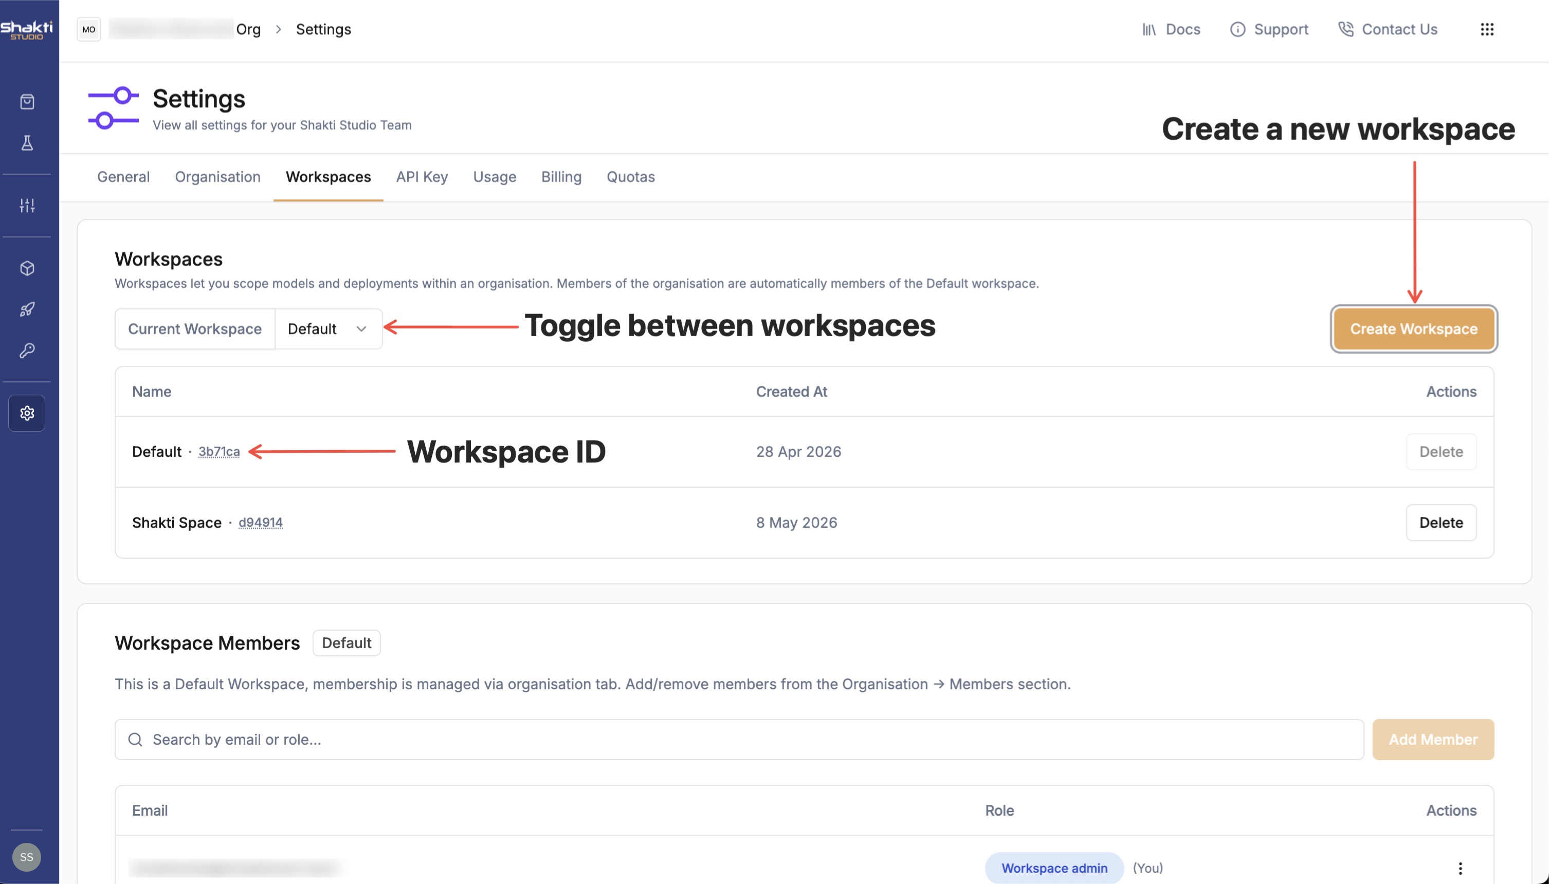Viewport: 1549px width, 884px height.
Task: Open the apps grid icon in header
Action: coord(1487,29)
